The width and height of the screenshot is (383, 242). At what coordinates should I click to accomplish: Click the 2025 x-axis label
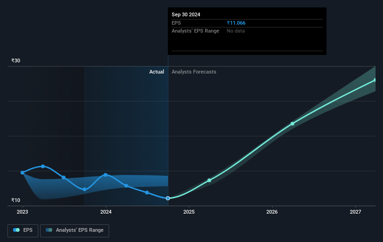point(189,212)
